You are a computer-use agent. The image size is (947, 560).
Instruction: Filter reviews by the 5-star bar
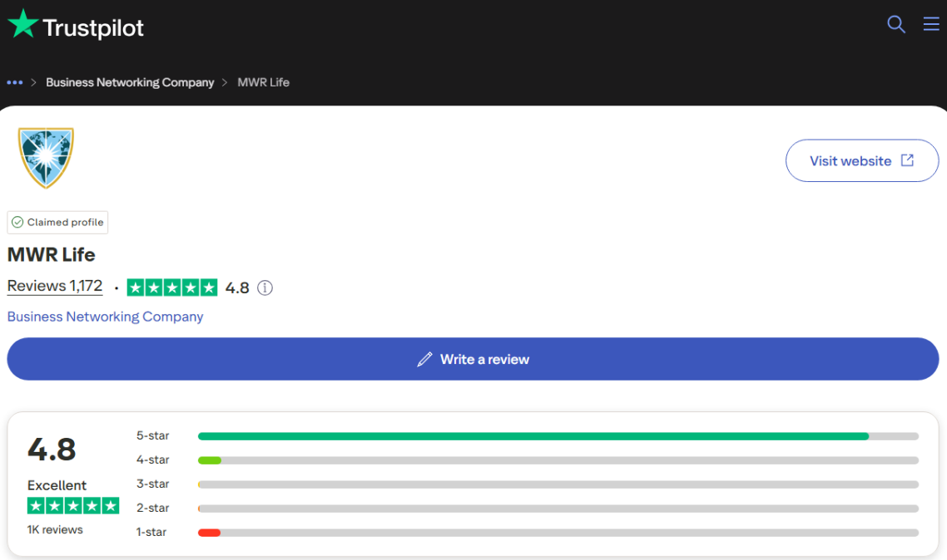pos(558,436)
